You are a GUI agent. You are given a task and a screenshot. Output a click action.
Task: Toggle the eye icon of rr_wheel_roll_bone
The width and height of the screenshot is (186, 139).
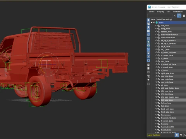pyautogui.click(x=157, y=53)
